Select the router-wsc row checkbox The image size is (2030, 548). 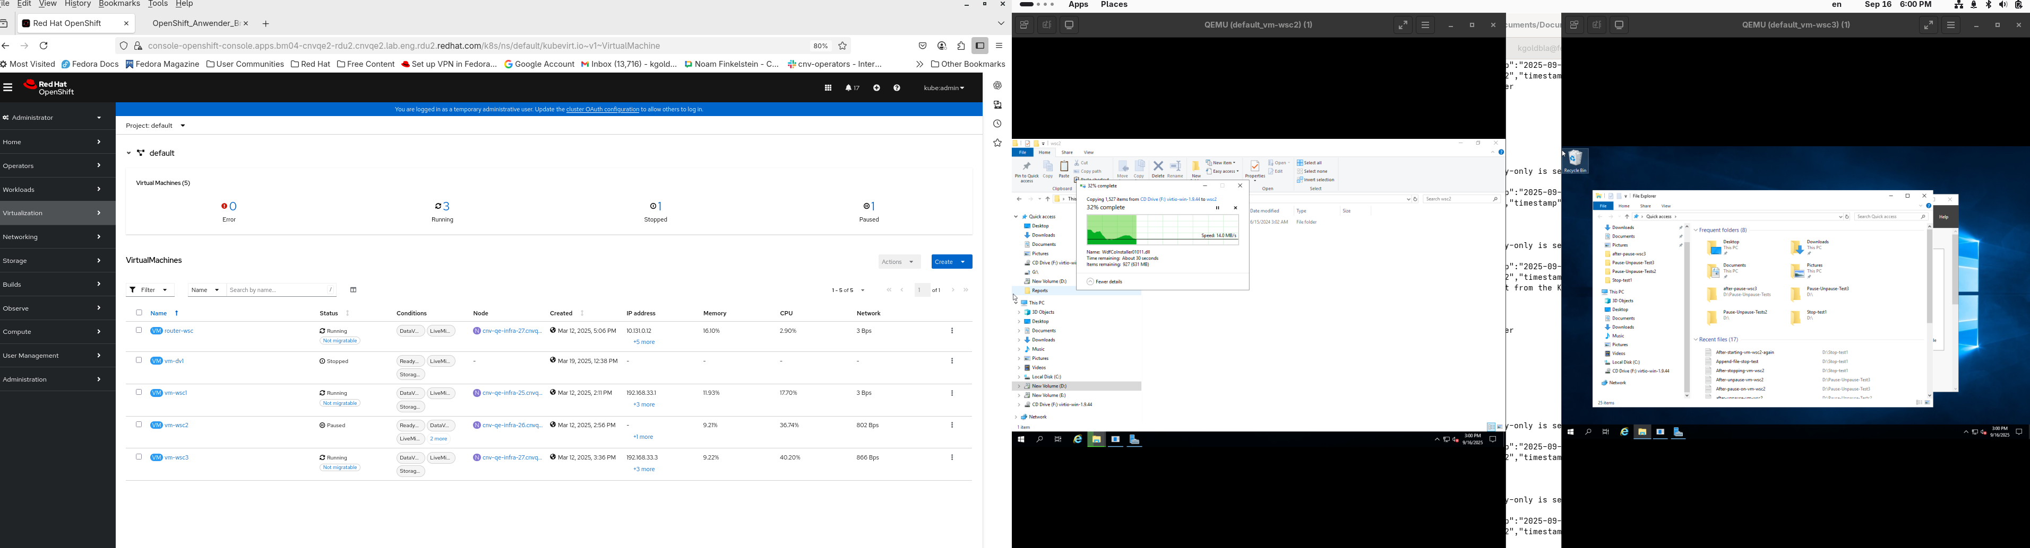coord(139,330)
